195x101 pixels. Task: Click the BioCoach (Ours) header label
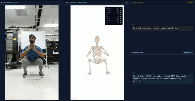coord(138,52)
